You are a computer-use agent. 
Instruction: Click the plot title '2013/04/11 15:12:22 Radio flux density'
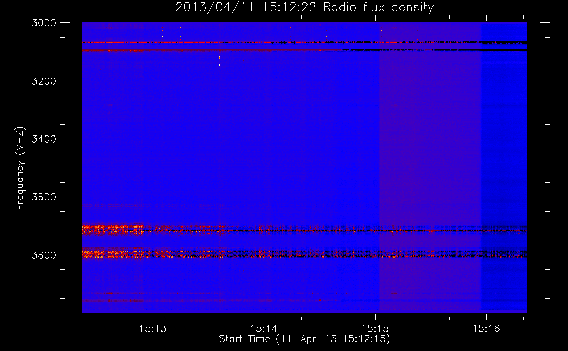(304, 7)
